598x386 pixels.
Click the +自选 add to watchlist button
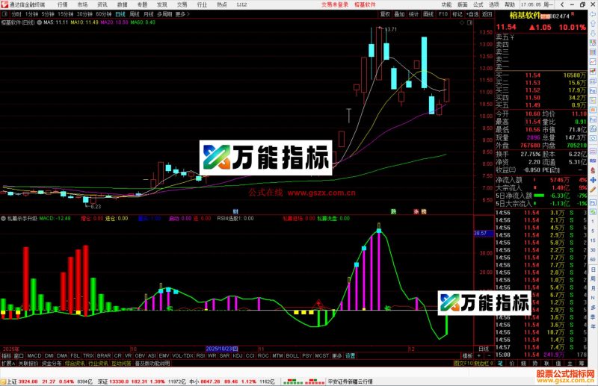(x=472, y=14)
